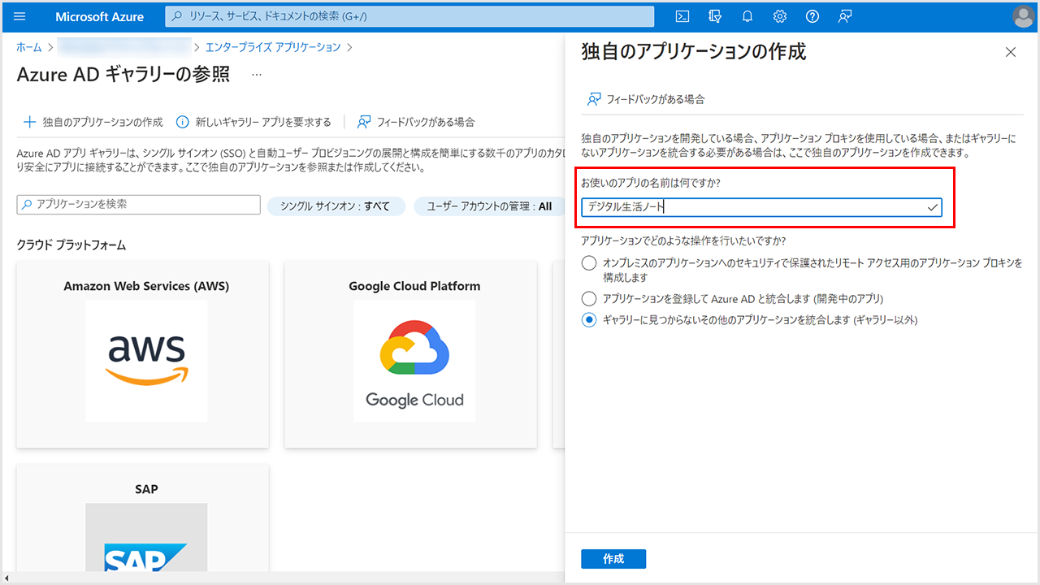Go to ホーム breadcrumb
Screen dimensions: 1040x585
click(29, 47)
